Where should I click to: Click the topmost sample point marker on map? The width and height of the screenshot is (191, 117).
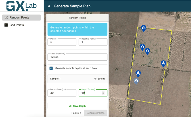[x=144, y=28]
